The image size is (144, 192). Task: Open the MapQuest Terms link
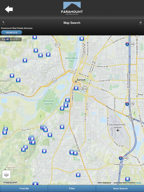(139, 183)
